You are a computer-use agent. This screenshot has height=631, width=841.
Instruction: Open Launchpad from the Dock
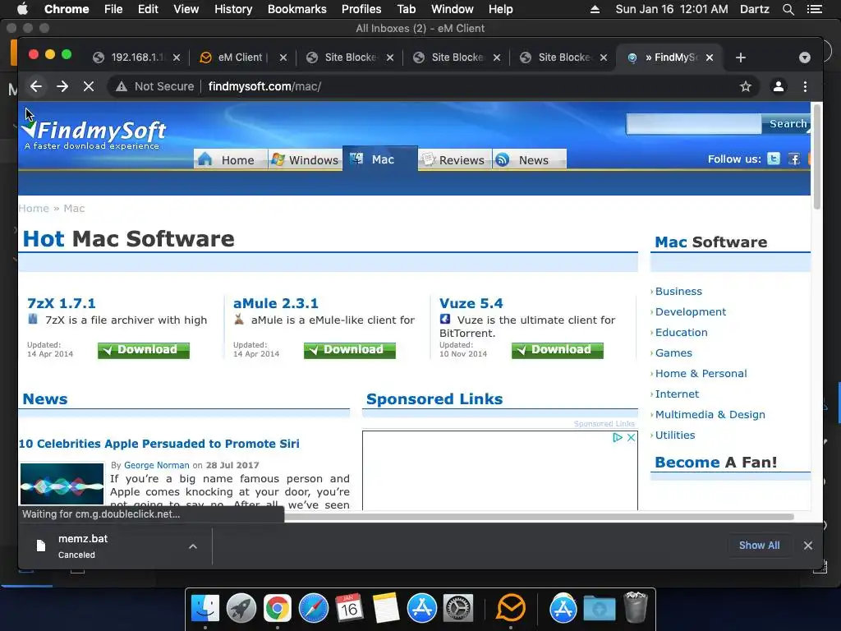tap(241, 609)
